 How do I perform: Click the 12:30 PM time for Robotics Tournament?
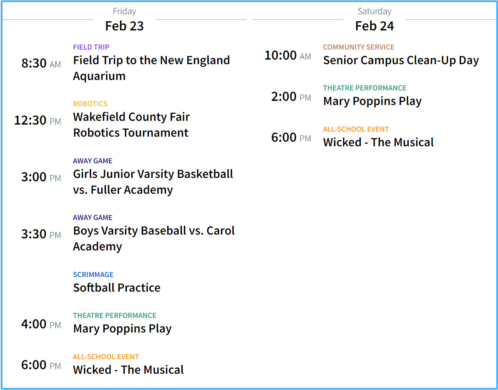pos(38,120)
